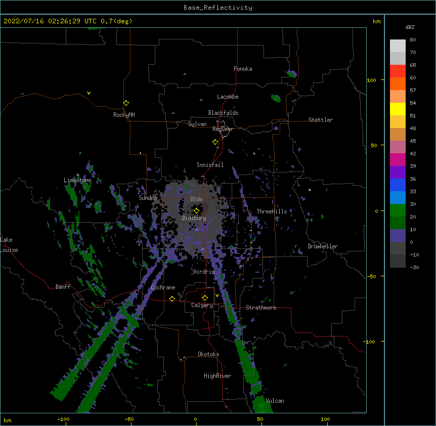Select the Drumheller label

coord(323,246)
